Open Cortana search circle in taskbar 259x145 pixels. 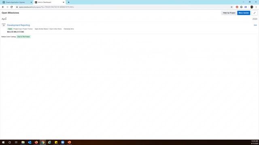pyautogui.click(x=10, y=142)
